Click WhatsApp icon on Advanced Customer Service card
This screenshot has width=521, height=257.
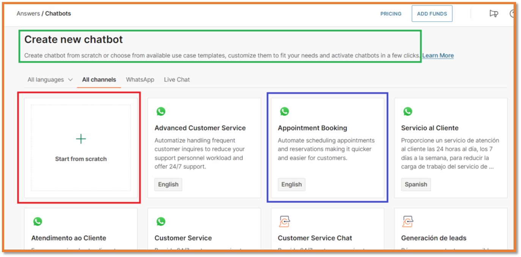point(161,111)
